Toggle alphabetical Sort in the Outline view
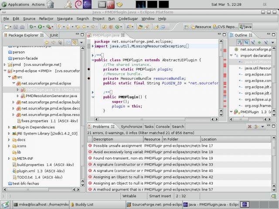Screen dimensions: 279x209 pyautogui.click(x=240, y=43)
